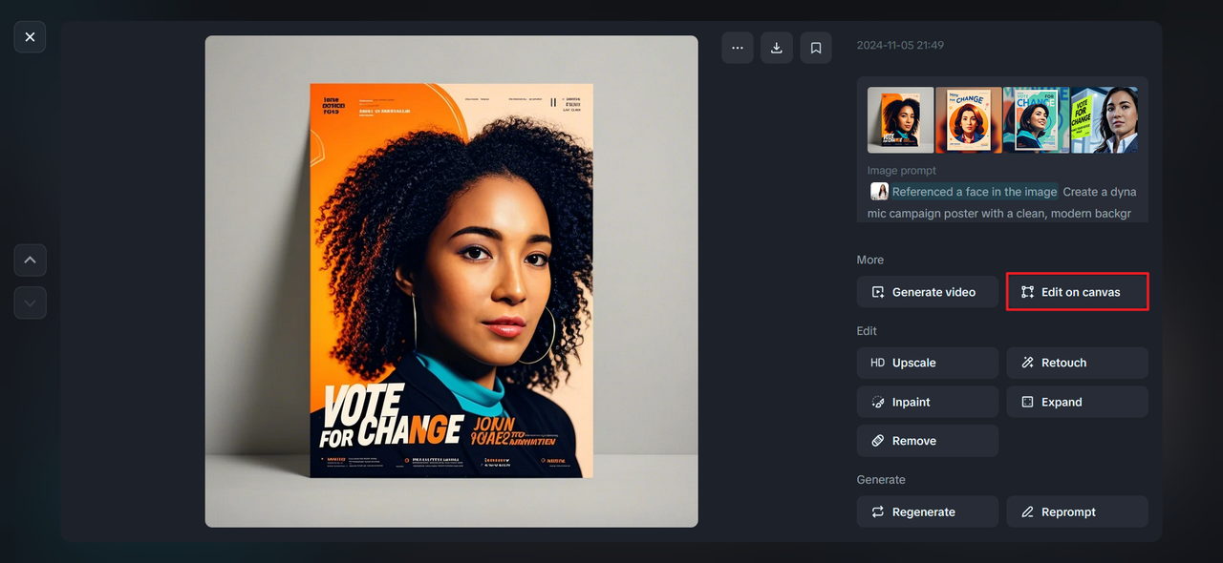Click the Reprompt button
The width and height of the screenshot is (1223, 563).
tap(1077, 511)
